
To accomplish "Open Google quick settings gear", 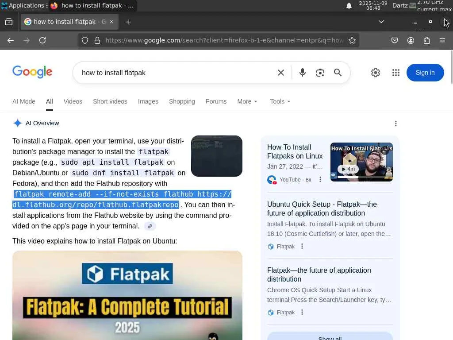I will tap(375, 73).
